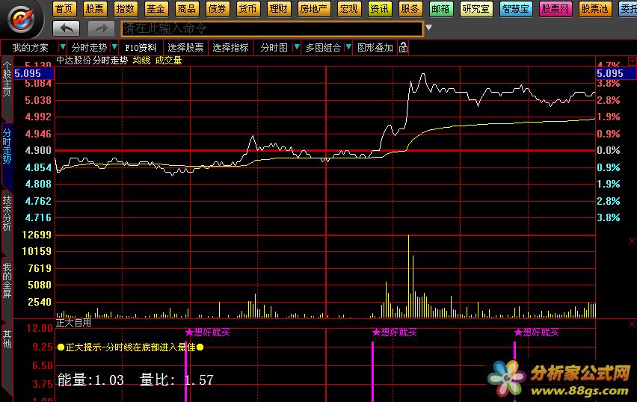The image size is (637, 402).
Task: Click the last ★想好就买 signal marker
Action: [x=537, y=333]
